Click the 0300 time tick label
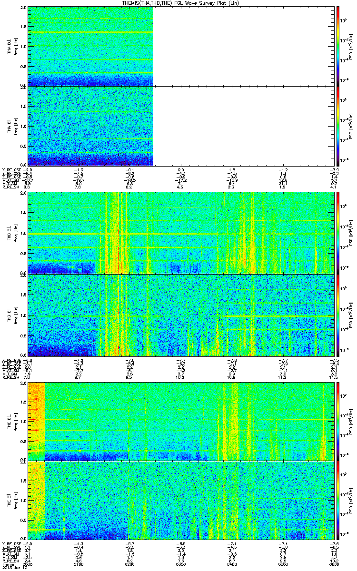 pos(180,563)
